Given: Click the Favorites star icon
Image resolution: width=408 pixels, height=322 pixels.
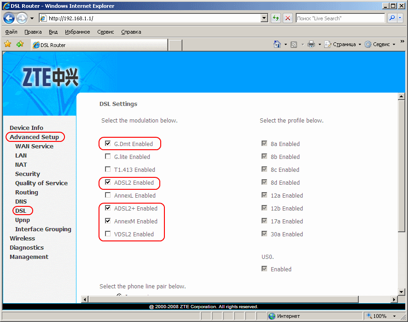Looking at the screenshot, I should [8, 44].
